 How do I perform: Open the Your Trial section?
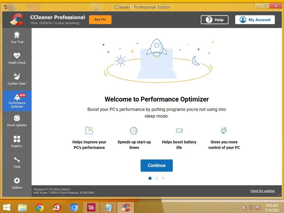pos(17,38)
